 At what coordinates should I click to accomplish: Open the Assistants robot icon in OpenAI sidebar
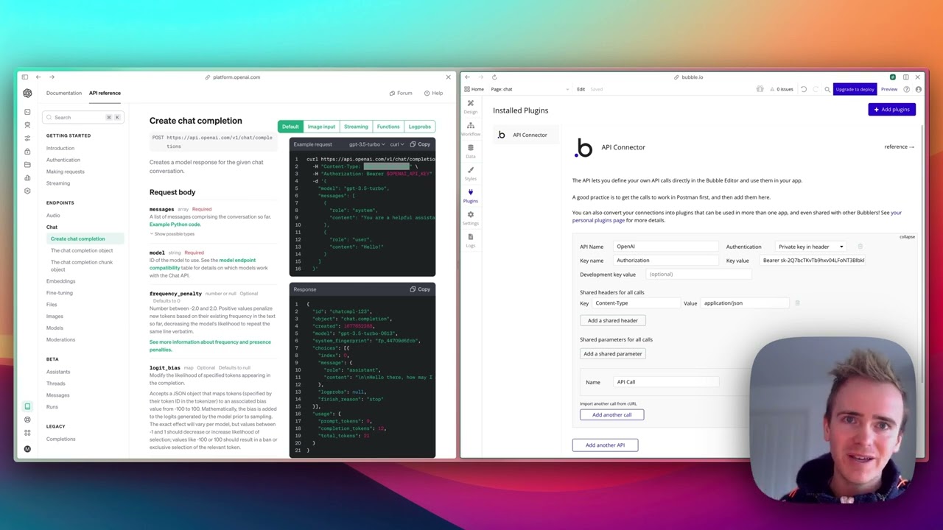pos(27,125)
